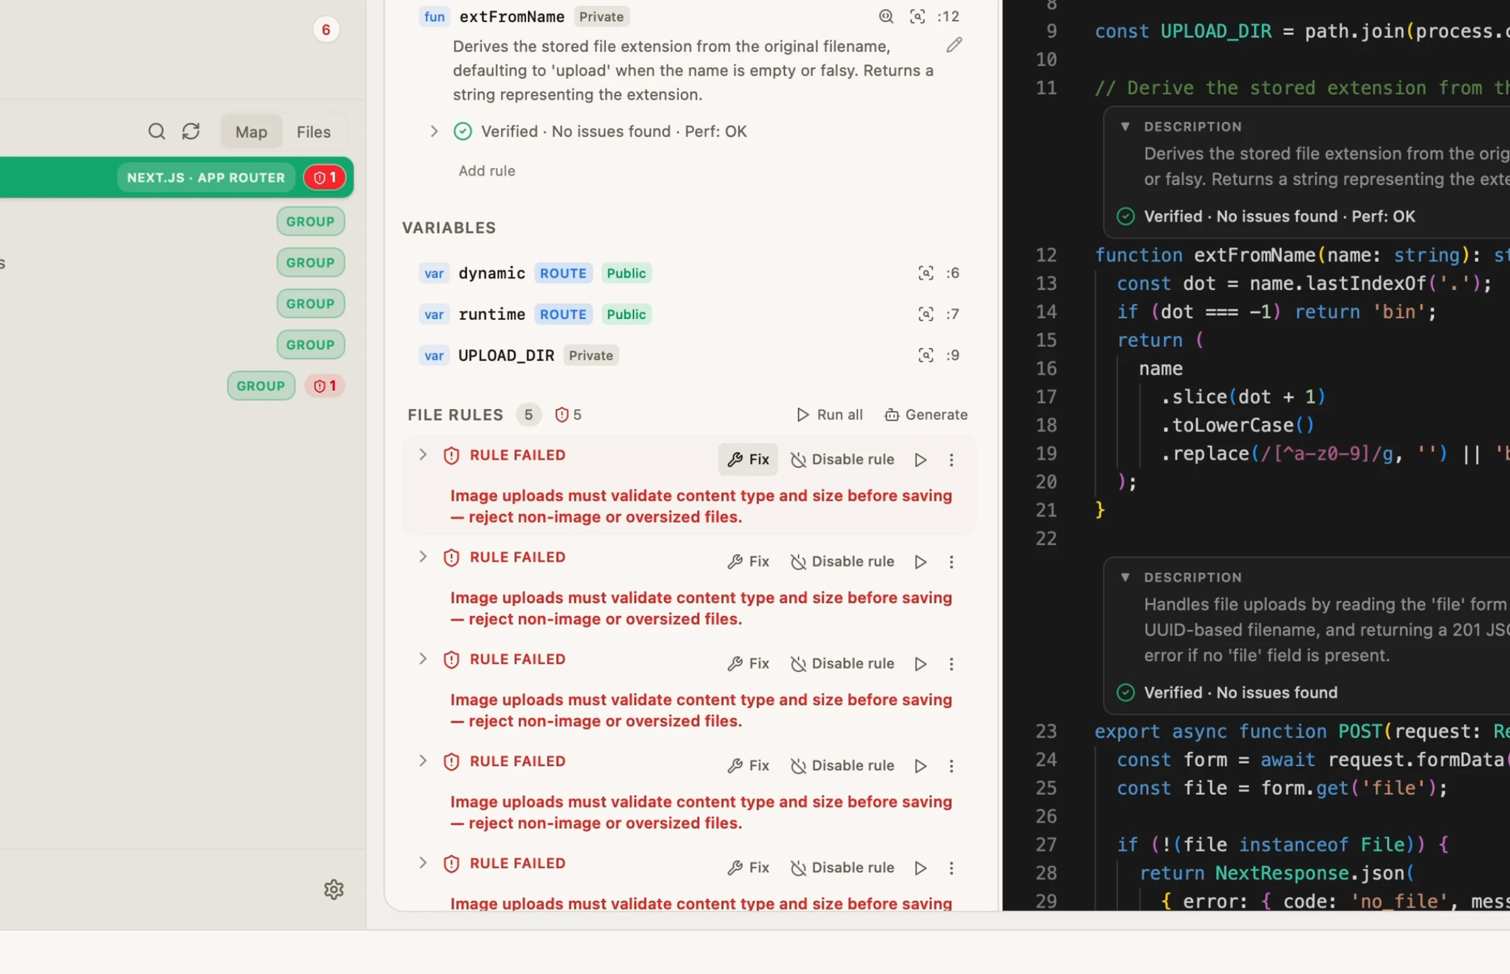The image size is (1510, 974).
Task: Click Fix on the last failed rule
Action: 748,868
